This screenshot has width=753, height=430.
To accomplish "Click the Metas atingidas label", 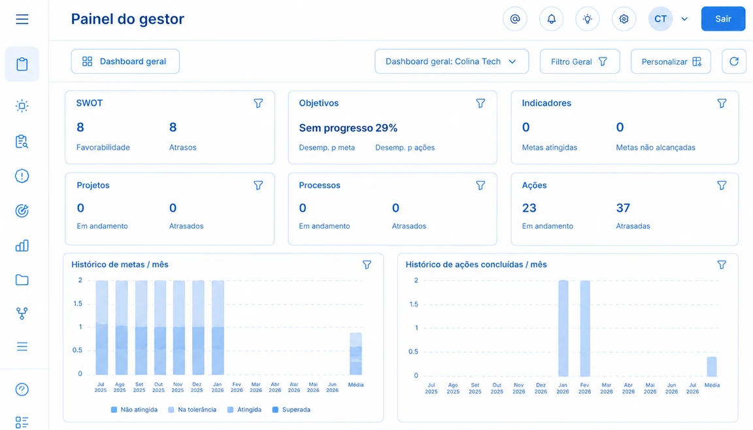I will (549, 147).
